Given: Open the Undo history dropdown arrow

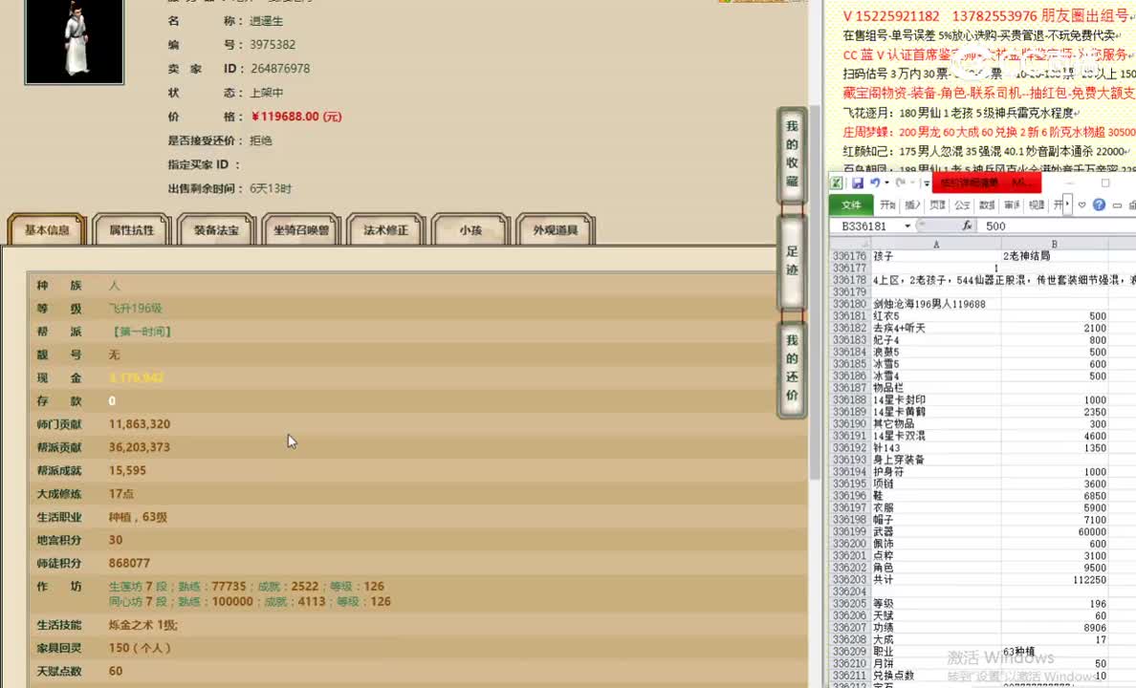Looking at the screenshot, I should 887,184.
